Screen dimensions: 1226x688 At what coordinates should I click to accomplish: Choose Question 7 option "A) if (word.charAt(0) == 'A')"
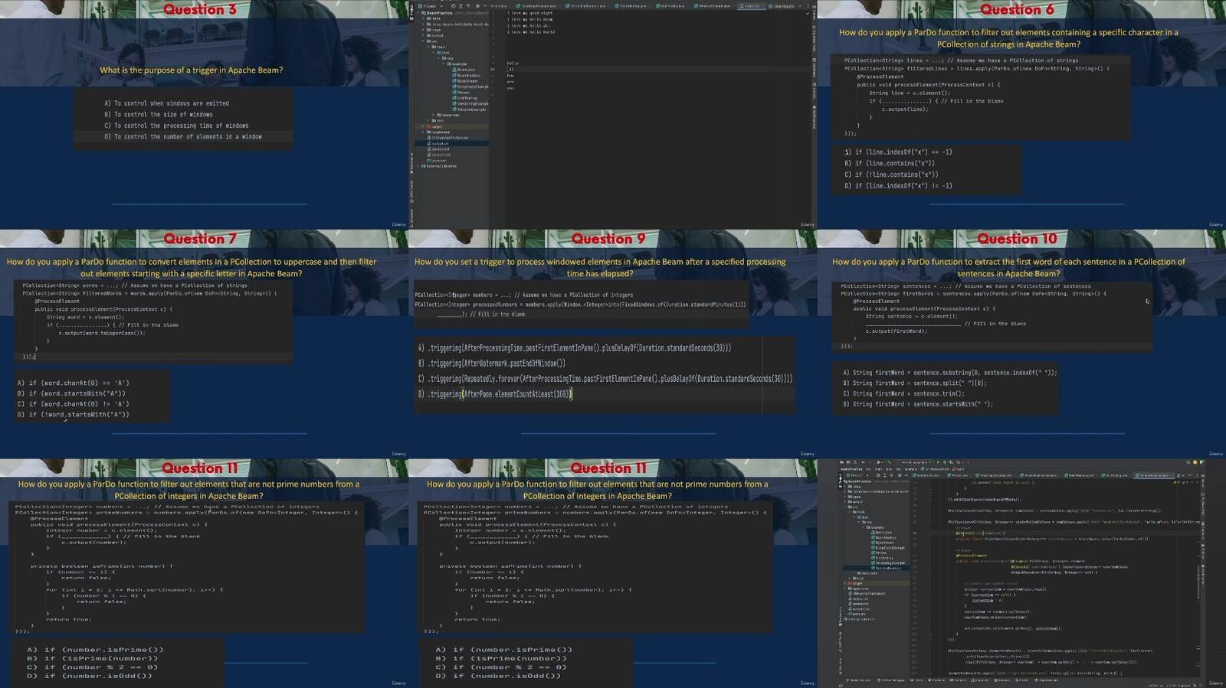pyautogui.click(x=74, y=383)
